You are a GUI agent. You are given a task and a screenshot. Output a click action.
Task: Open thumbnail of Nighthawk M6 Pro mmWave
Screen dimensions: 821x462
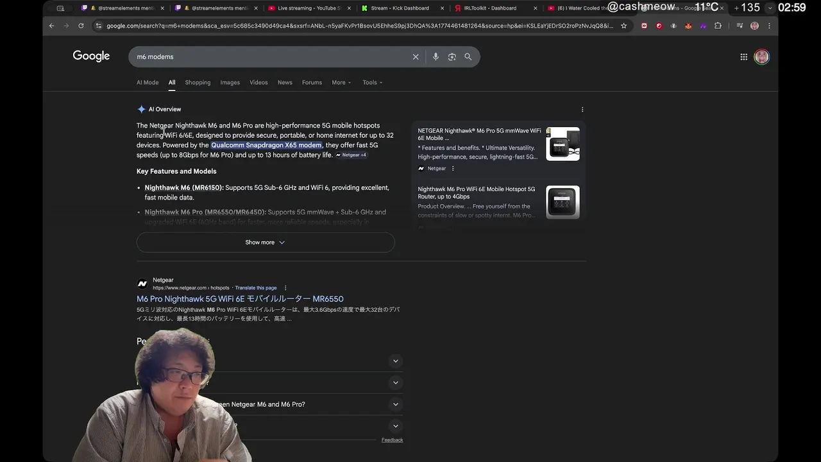click(563, 144)
